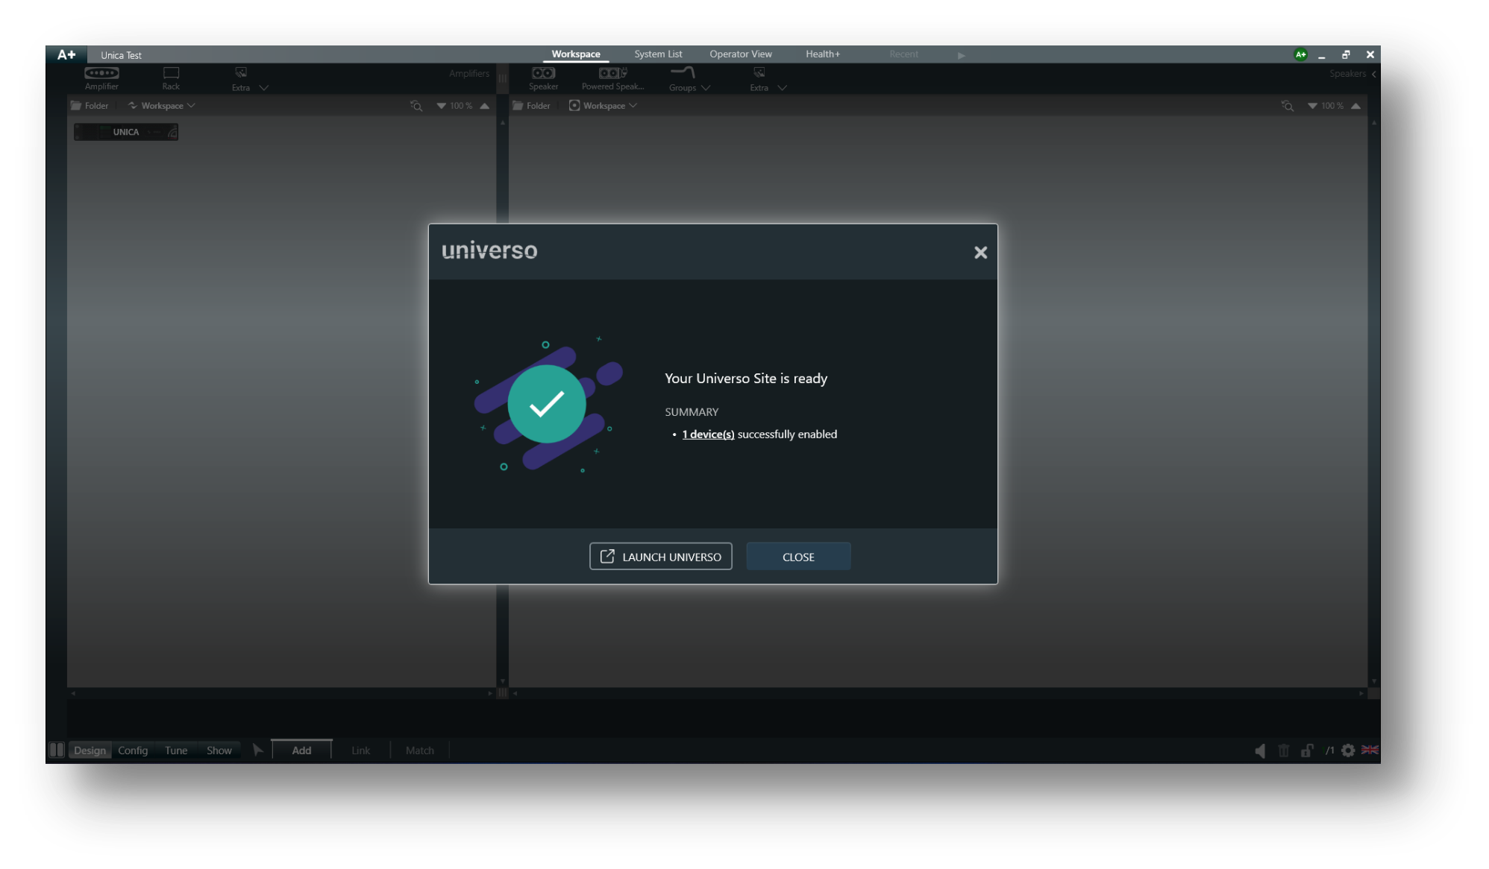The width and height of the screenshot is (1489, 869).
Task: Switch to Tune mode
Action: [176, 750]
